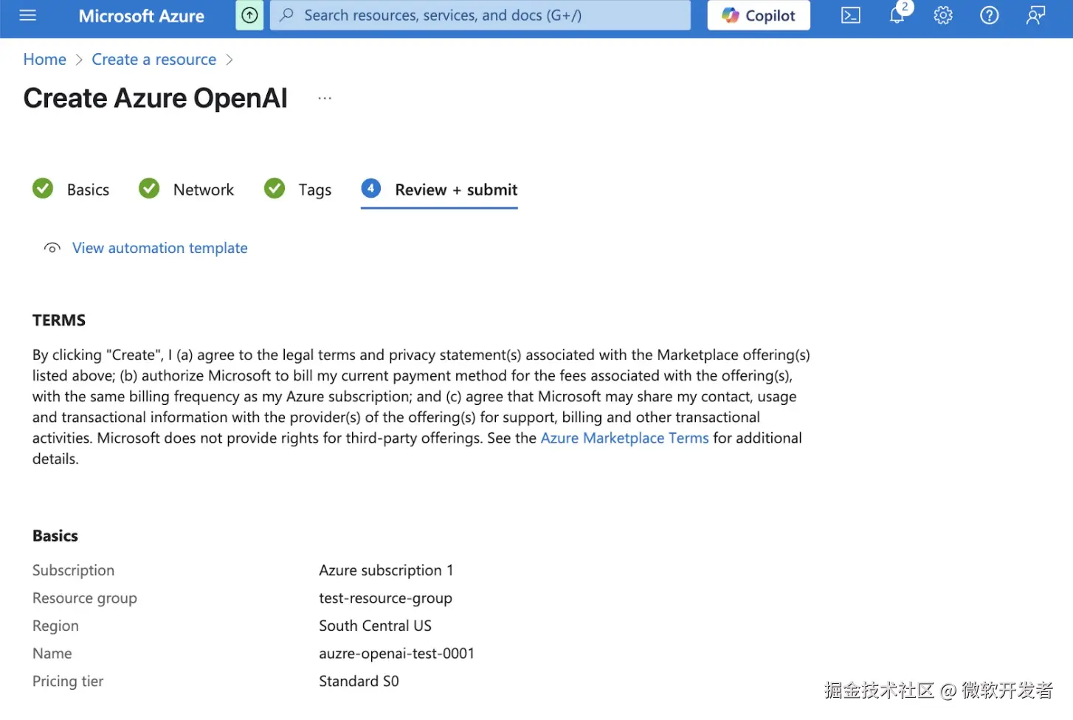Viewport: 1073px width, 720px height.
Task: Click the Subscription label
Action: [73, 570]
